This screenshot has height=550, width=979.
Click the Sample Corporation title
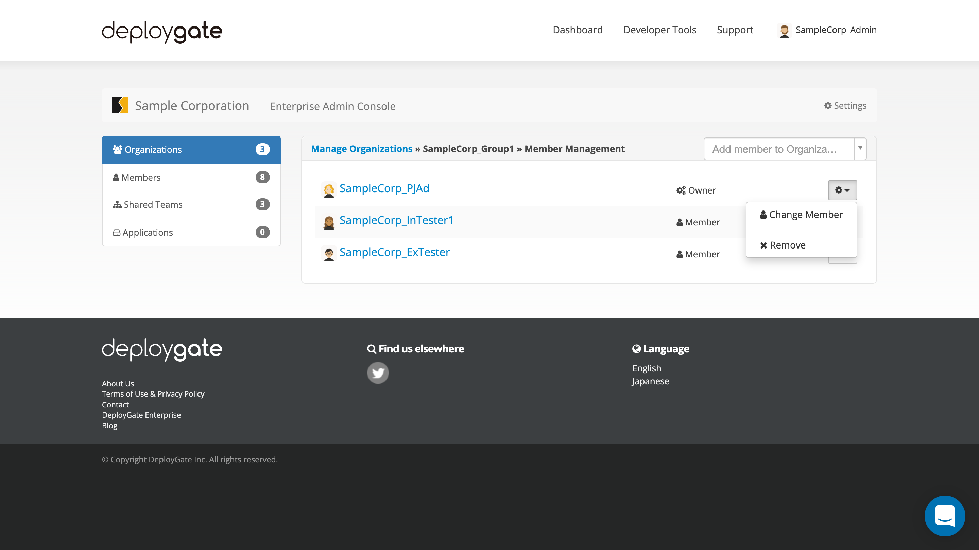[x=192, y=106]
